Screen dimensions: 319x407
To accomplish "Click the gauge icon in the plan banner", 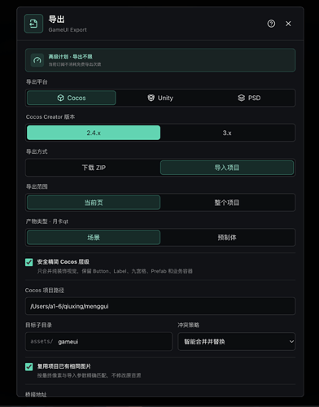I will pos(37,60).
